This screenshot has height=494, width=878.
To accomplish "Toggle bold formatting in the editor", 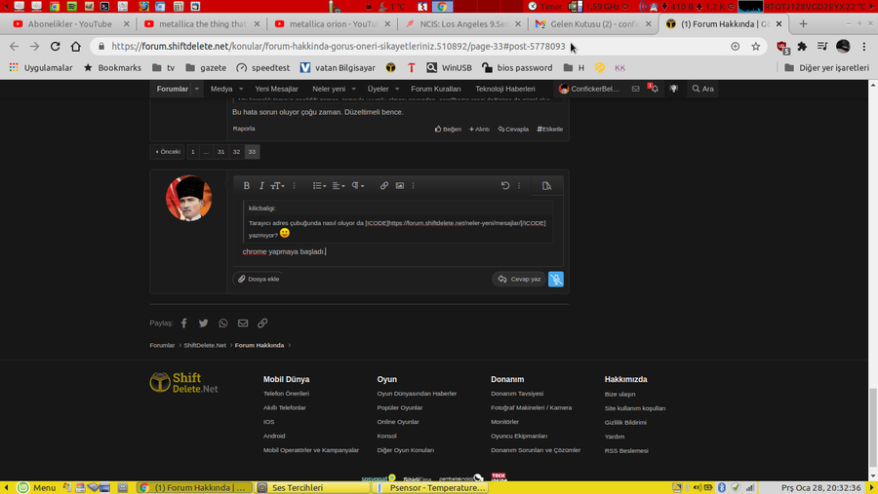I will (x=247, y=186).
